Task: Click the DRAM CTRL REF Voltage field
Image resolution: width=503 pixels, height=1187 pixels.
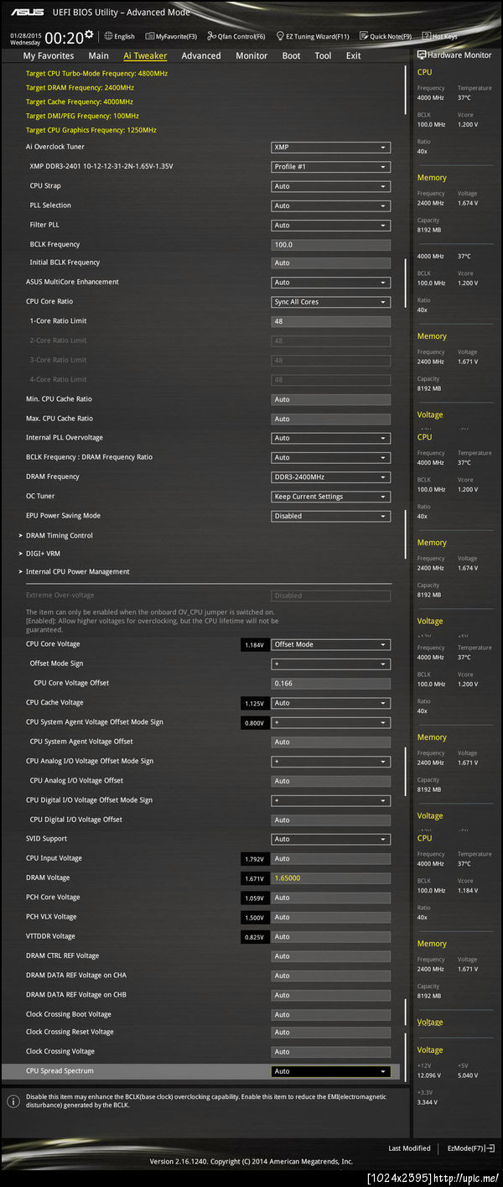Action: click(x=331, y=956)
